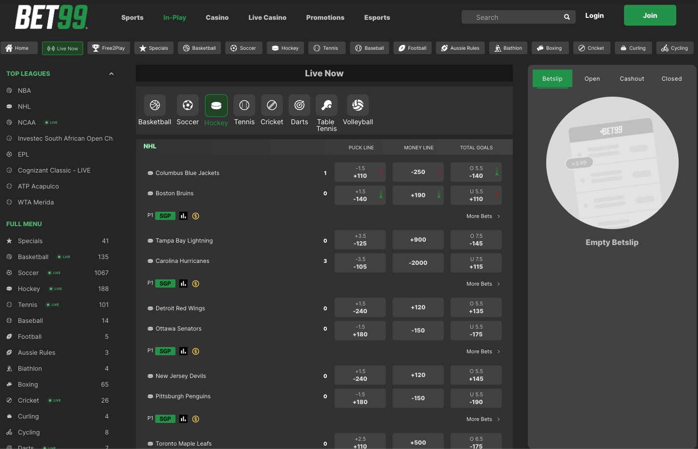Choose the Darts target icon
Viewport: 698px width, 449px height.
[299, 105]
